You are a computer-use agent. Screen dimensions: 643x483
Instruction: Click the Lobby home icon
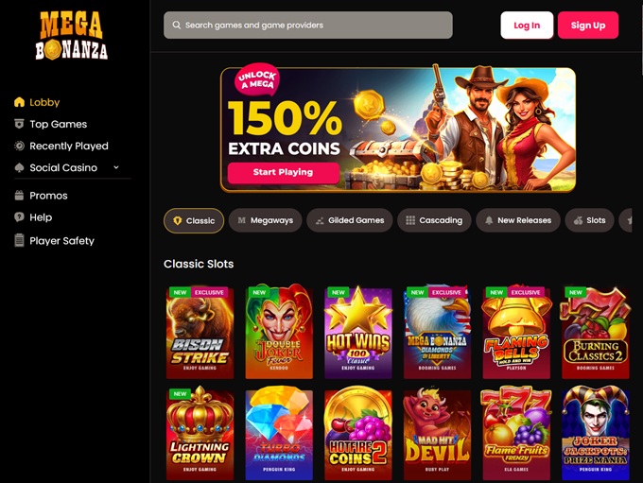[x=19, y=102]
